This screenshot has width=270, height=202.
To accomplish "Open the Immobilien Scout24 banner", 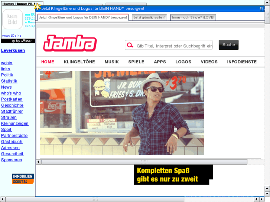I will tap(23, 179).
